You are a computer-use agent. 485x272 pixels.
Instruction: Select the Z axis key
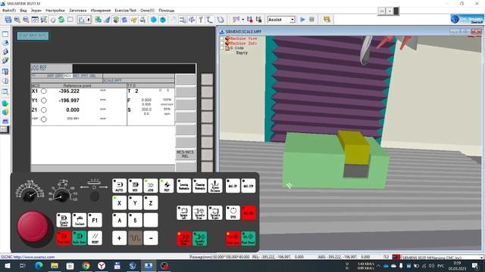pyautogui.click(x=151, y=203)
